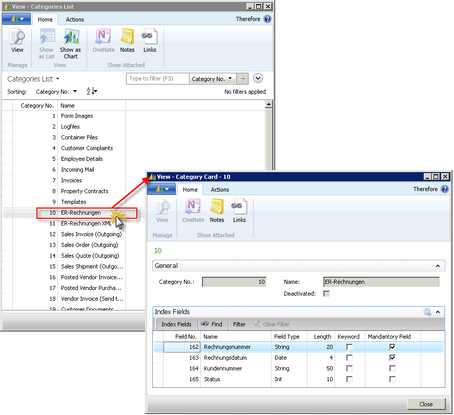Collapse the General section
Screen dimensions: 454x415
(438, 266)
